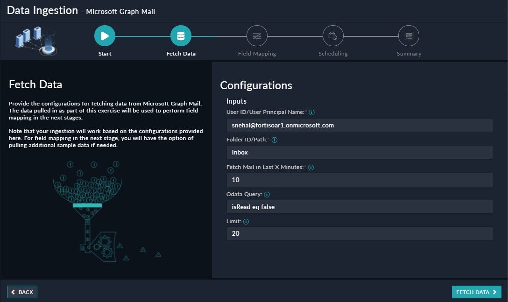Click the Odata Query input field

click(359, 207)
